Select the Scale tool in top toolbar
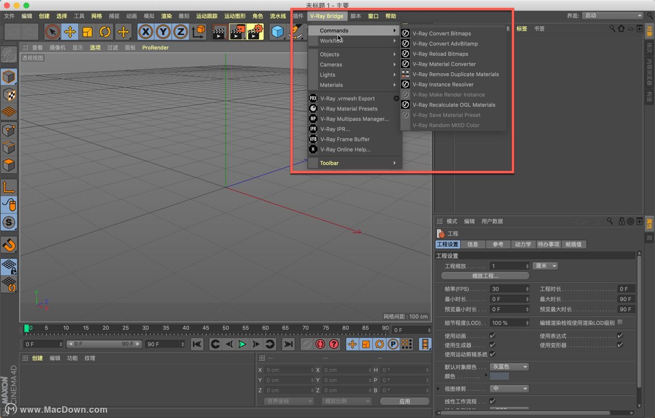 click(x=87, y=32)
